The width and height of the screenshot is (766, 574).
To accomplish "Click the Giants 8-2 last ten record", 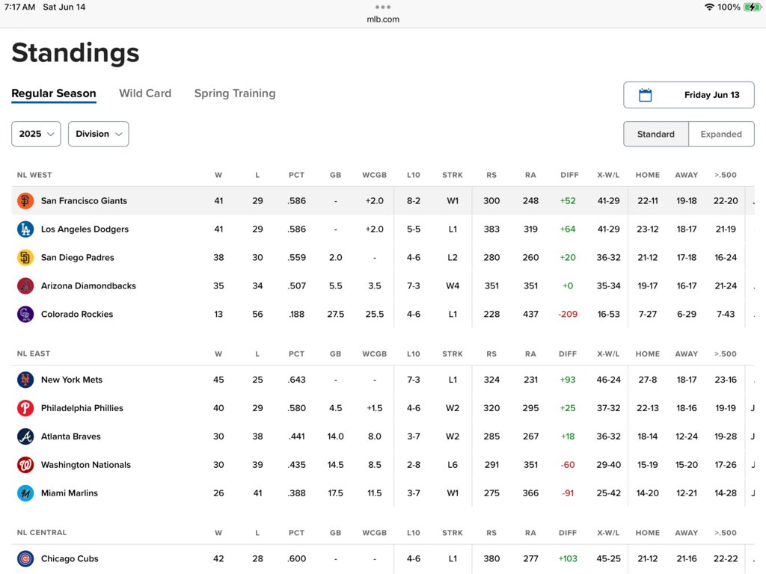I will [413, 200].
